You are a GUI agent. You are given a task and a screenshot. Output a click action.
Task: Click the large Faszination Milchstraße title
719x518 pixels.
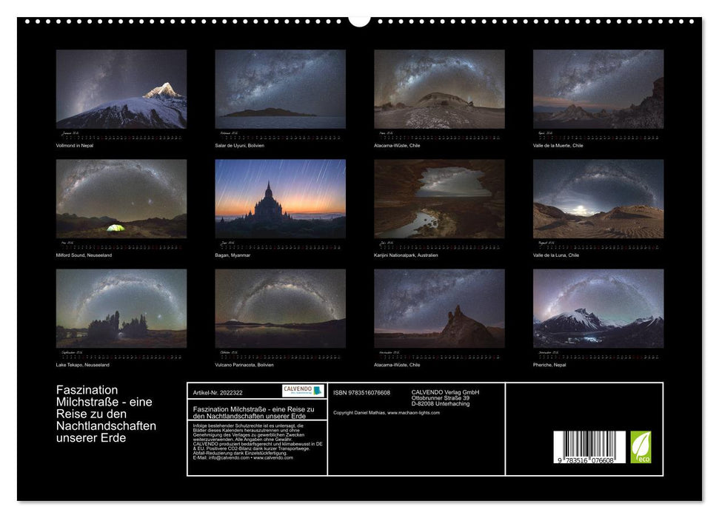click(x=106, y=413)
